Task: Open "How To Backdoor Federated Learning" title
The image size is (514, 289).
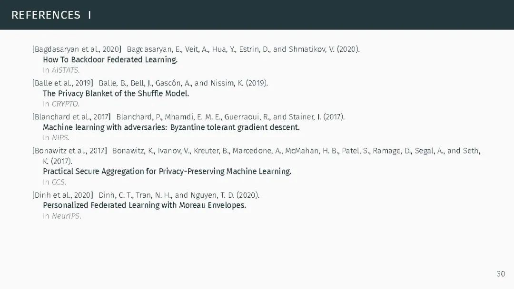Action: [x=110, y=59]
